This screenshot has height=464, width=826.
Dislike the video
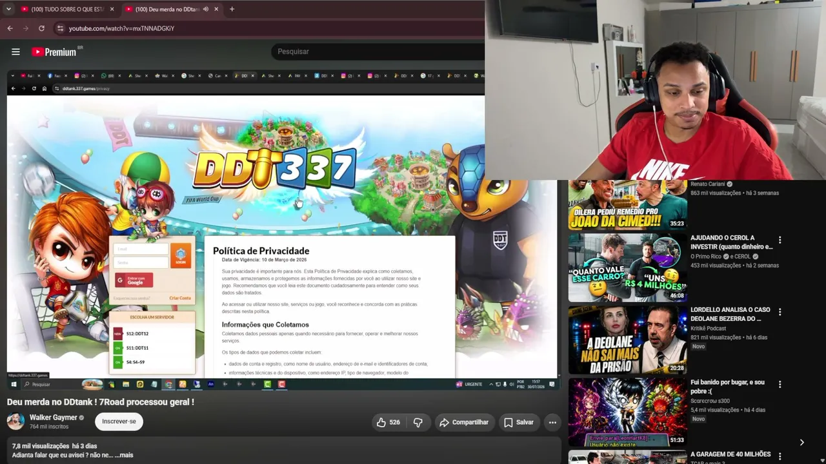tap(418, 422)
